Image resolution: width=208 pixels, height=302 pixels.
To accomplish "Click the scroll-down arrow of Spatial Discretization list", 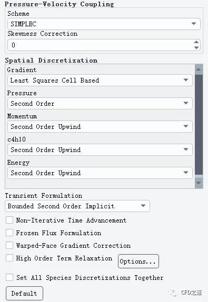I will click(199, 183).
